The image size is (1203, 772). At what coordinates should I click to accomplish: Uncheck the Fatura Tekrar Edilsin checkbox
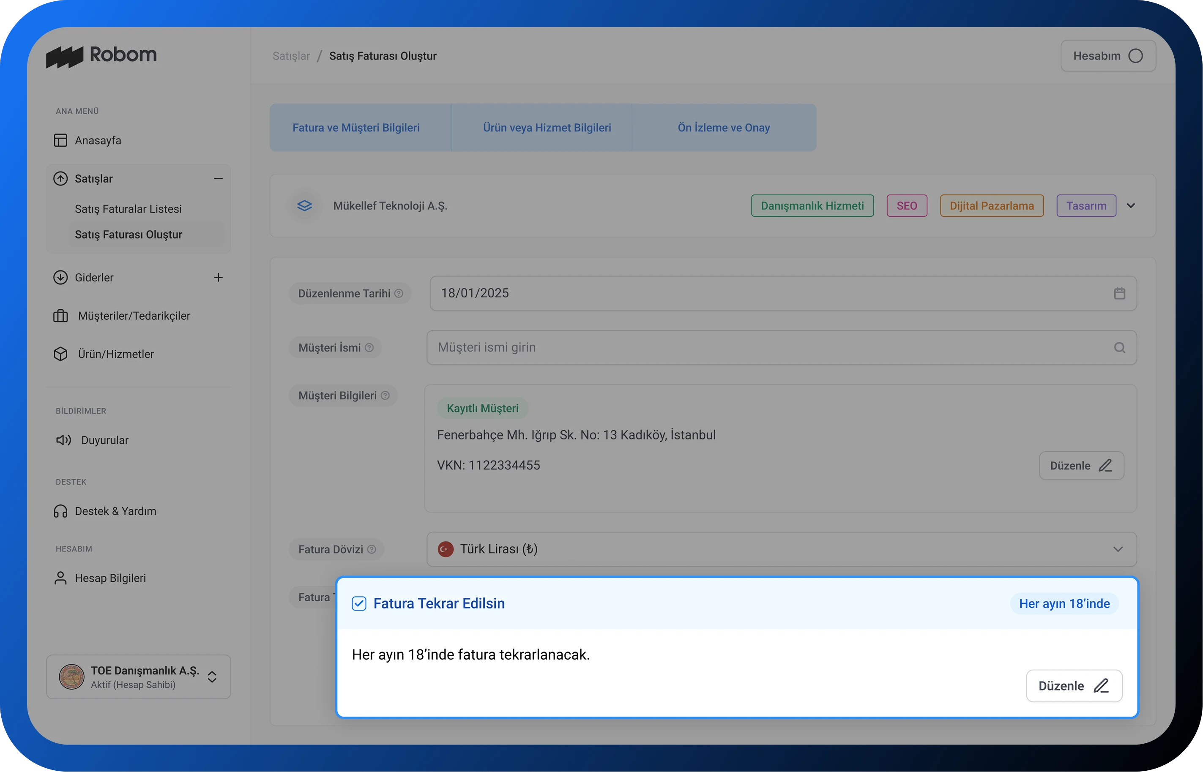click(359, 603)
